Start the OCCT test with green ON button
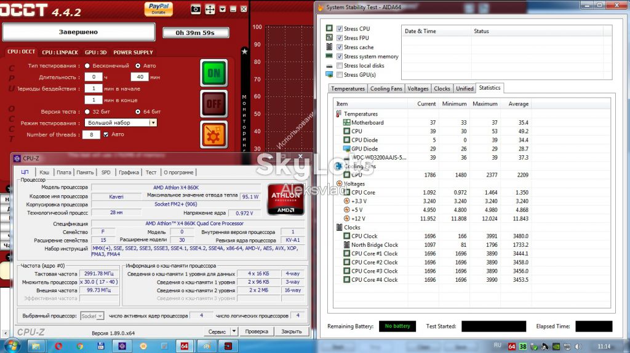 [x=213, y=73]
